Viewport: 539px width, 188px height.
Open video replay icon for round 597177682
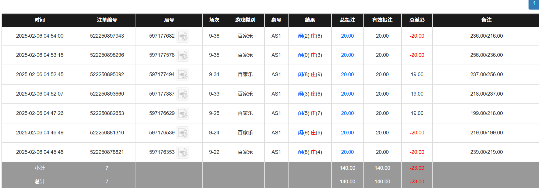(183, 36)
